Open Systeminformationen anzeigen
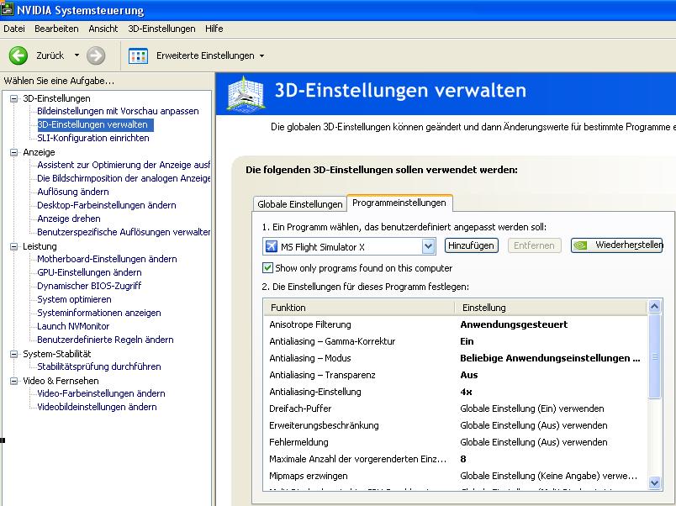 pos(99,313)
